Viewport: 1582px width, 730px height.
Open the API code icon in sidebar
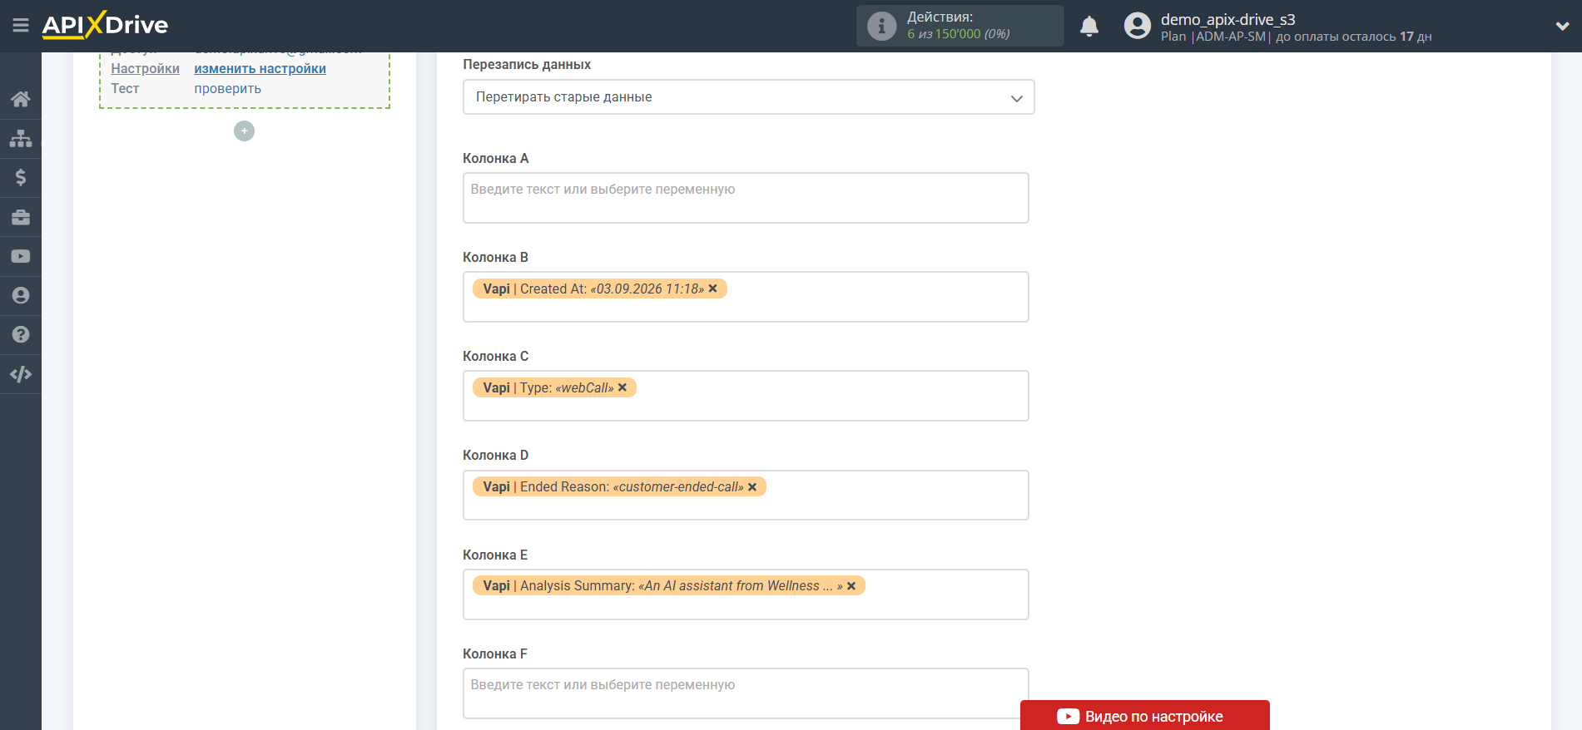coord(21,374)
